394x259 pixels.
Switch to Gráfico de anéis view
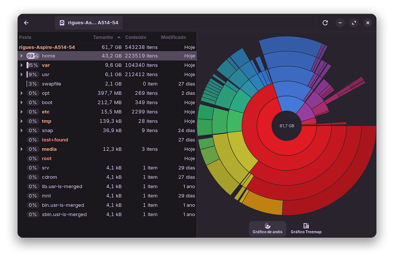267,229
